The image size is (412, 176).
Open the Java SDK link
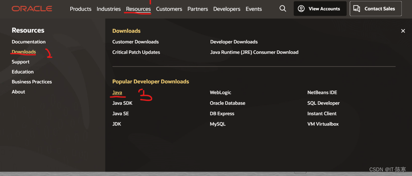pos(122,103)
